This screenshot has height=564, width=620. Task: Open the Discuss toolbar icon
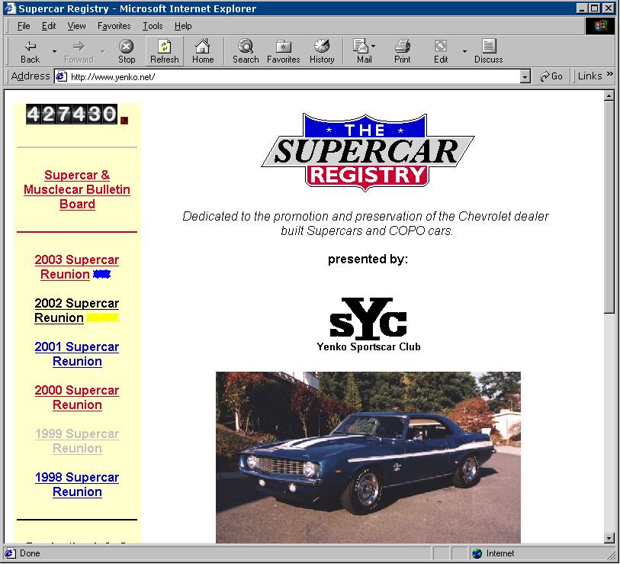pyautogui.click(x=488, y=46)
